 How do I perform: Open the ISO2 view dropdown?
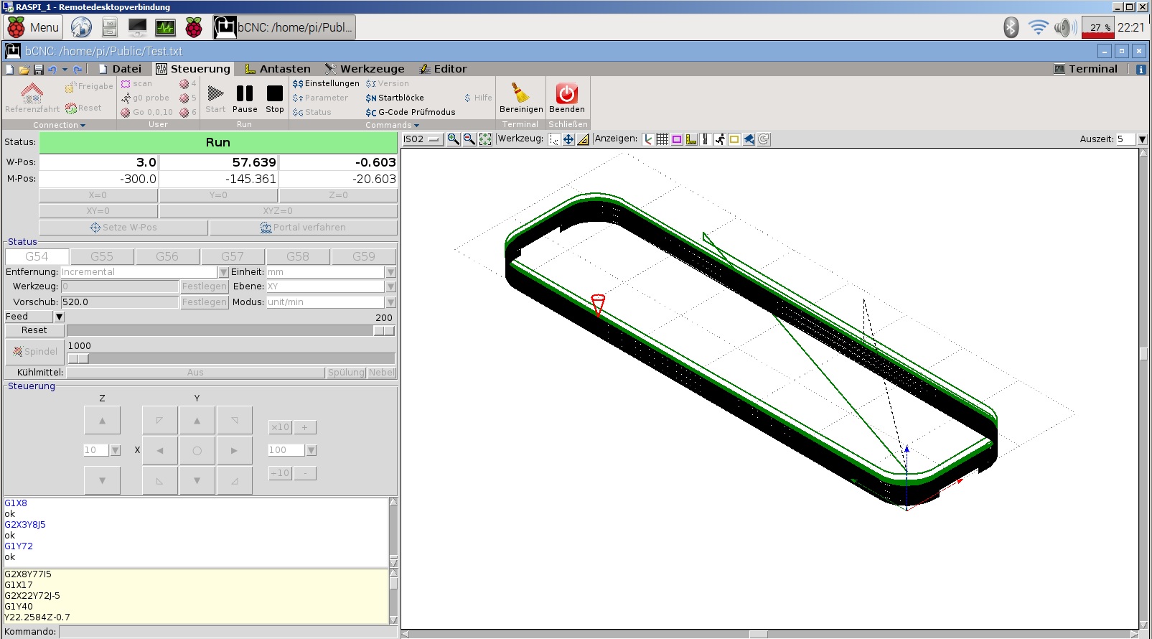(x=422, y=139)
